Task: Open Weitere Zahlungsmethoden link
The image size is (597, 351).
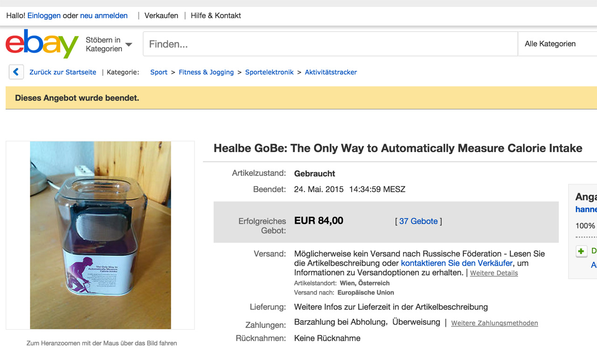Action: (x=494, y=323)
